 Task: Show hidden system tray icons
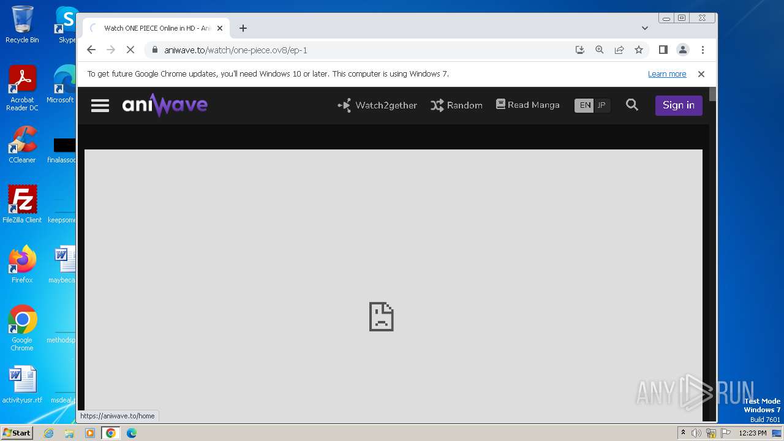pos(683,433)
